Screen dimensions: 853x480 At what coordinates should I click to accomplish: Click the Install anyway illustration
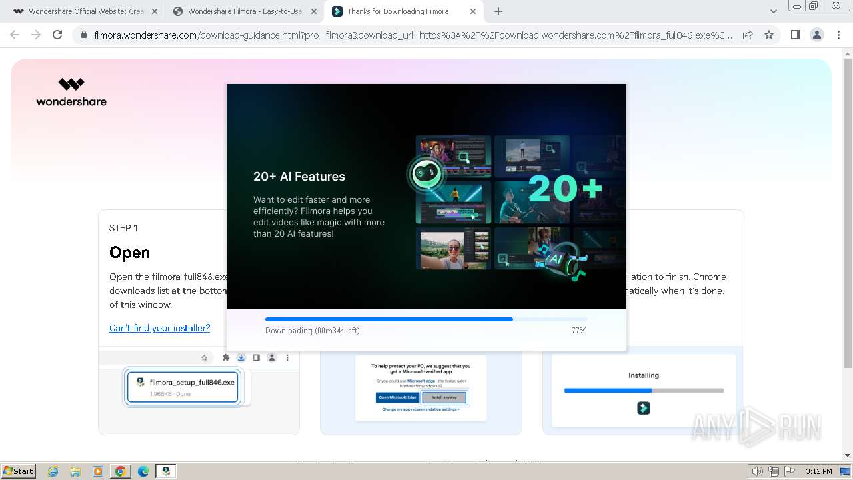[x=444, y=397]
